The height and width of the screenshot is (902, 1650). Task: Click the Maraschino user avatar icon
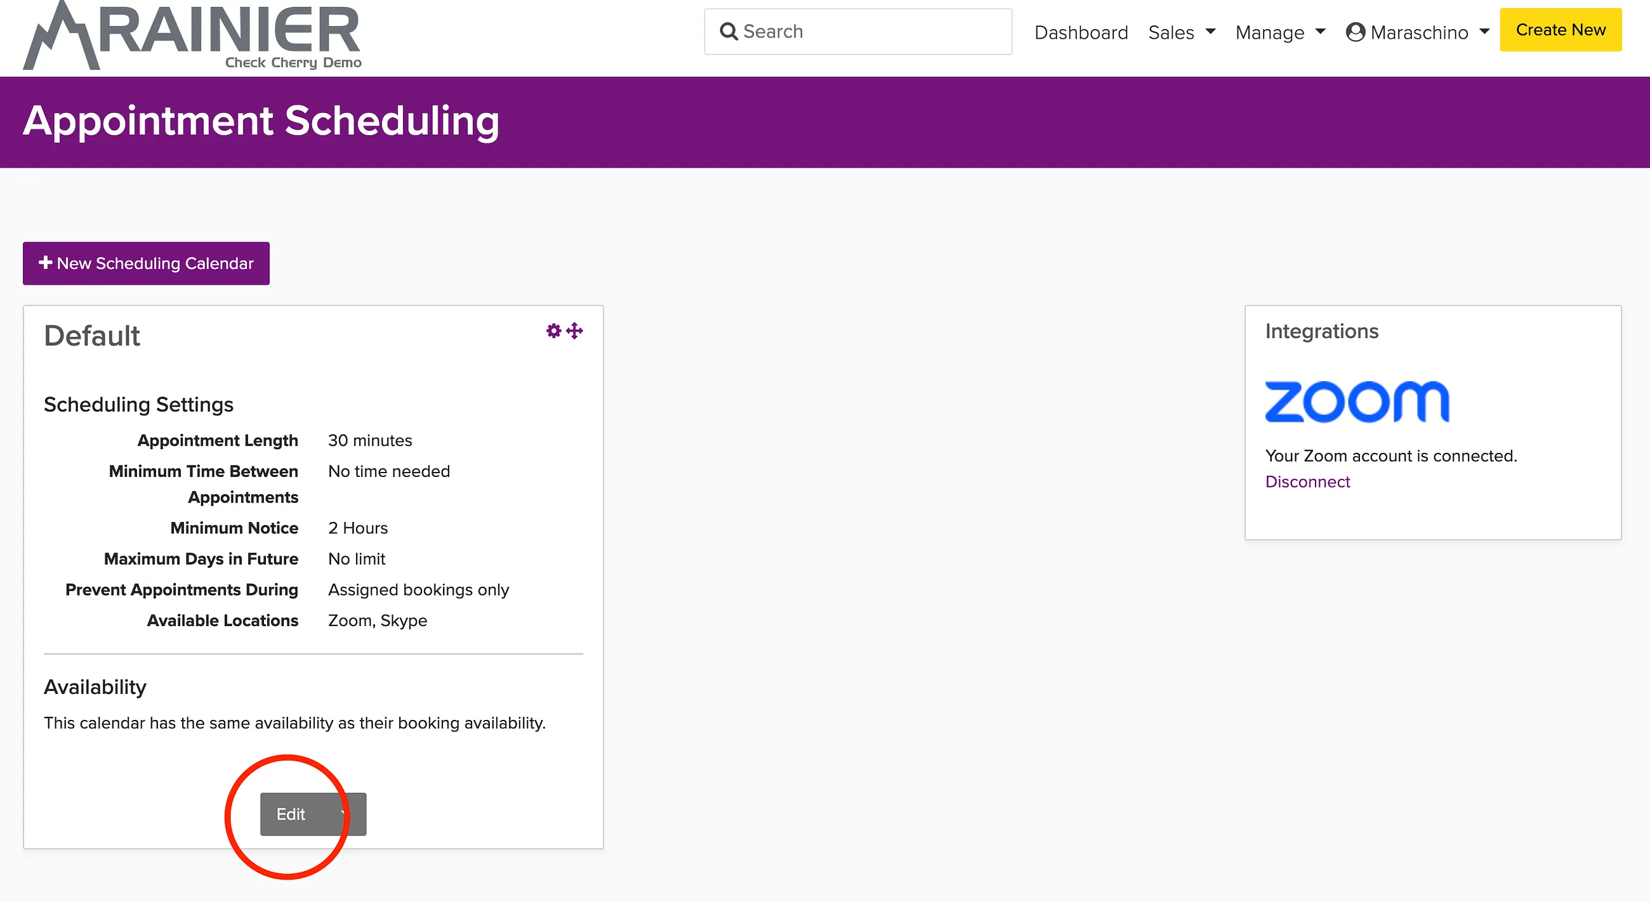pos(1356,32)
